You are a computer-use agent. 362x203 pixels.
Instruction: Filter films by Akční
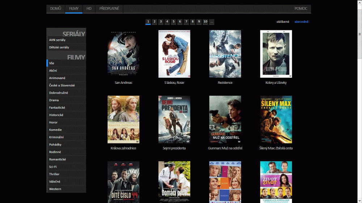pyautogui.click(x=66, y=70)
